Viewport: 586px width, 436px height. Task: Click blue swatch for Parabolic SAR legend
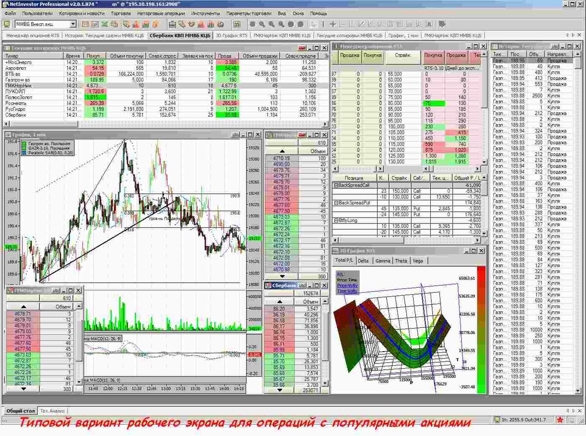click(x=25, y=152)
